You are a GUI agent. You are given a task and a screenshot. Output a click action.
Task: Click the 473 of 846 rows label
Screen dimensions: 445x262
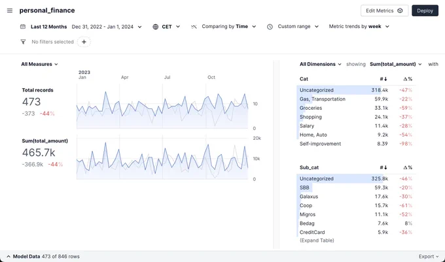click(61, 257)
